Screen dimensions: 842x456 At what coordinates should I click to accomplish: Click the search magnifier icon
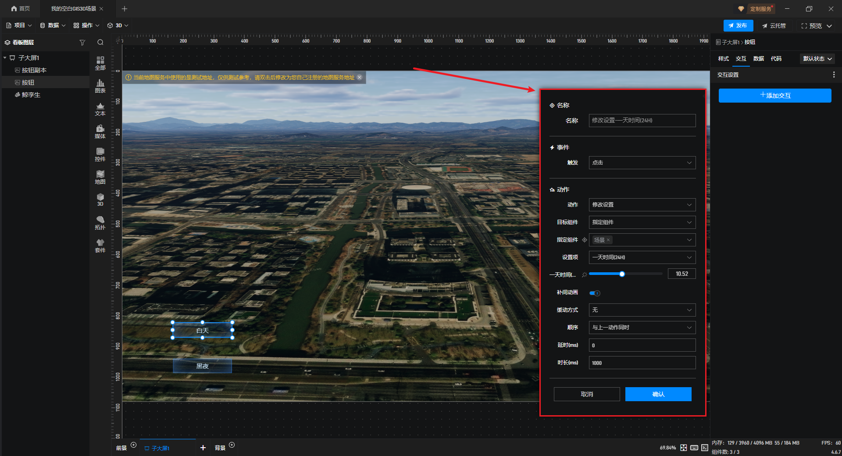coord(100,43)
